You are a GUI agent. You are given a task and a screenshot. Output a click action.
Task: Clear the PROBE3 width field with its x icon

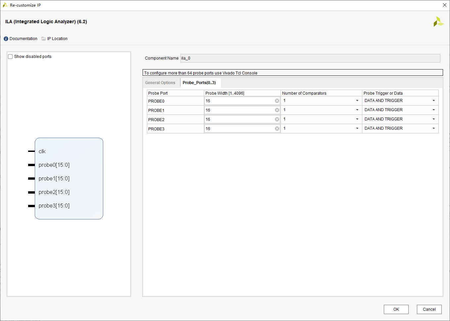pos(277,129)
